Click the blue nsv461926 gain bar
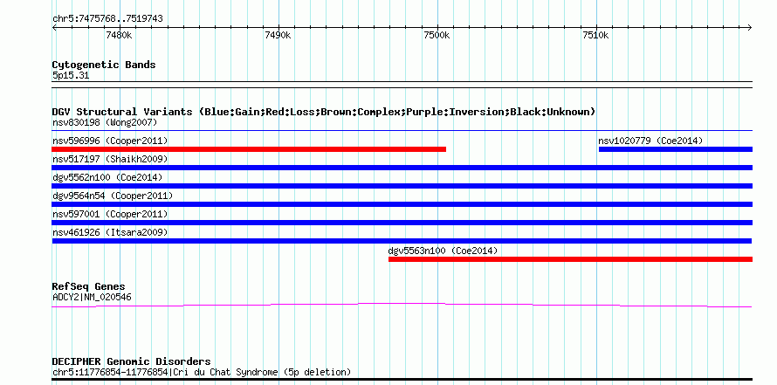Viewport: 777px width, 385px height. click(402, 241)
